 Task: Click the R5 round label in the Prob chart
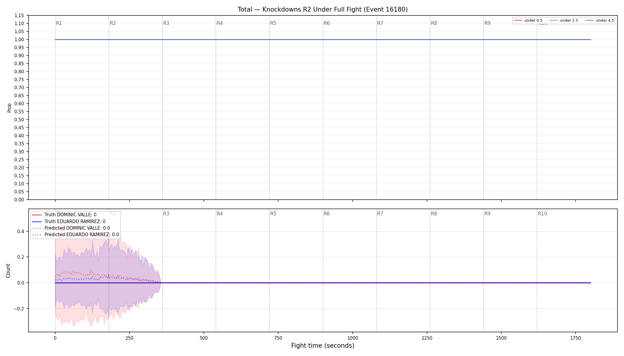pos(273,23)
